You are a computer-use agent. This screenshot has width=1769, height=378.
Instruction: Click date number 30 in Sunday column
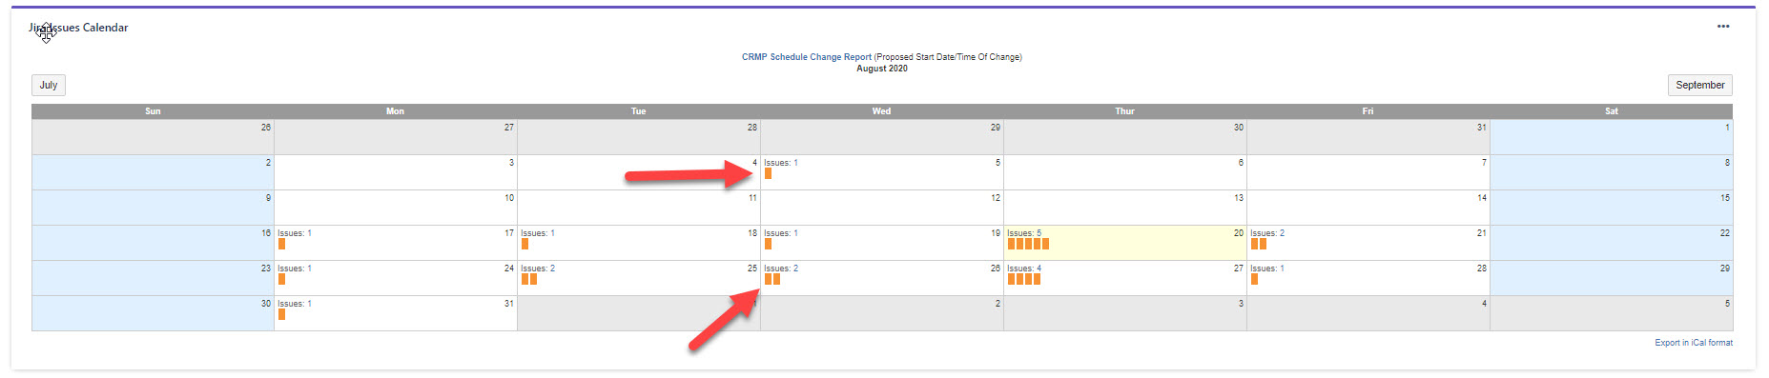266,304
